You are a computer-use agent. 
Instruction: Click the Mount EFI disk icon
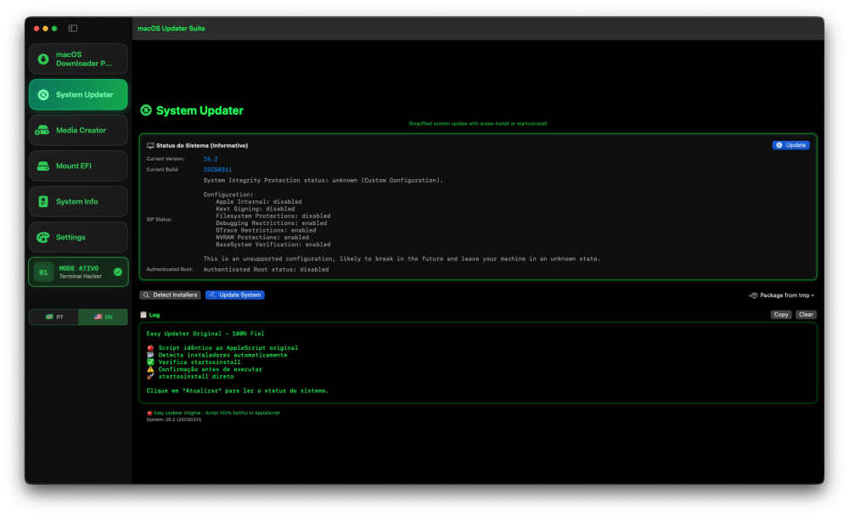pyautogui.click(x=42, y=166)
